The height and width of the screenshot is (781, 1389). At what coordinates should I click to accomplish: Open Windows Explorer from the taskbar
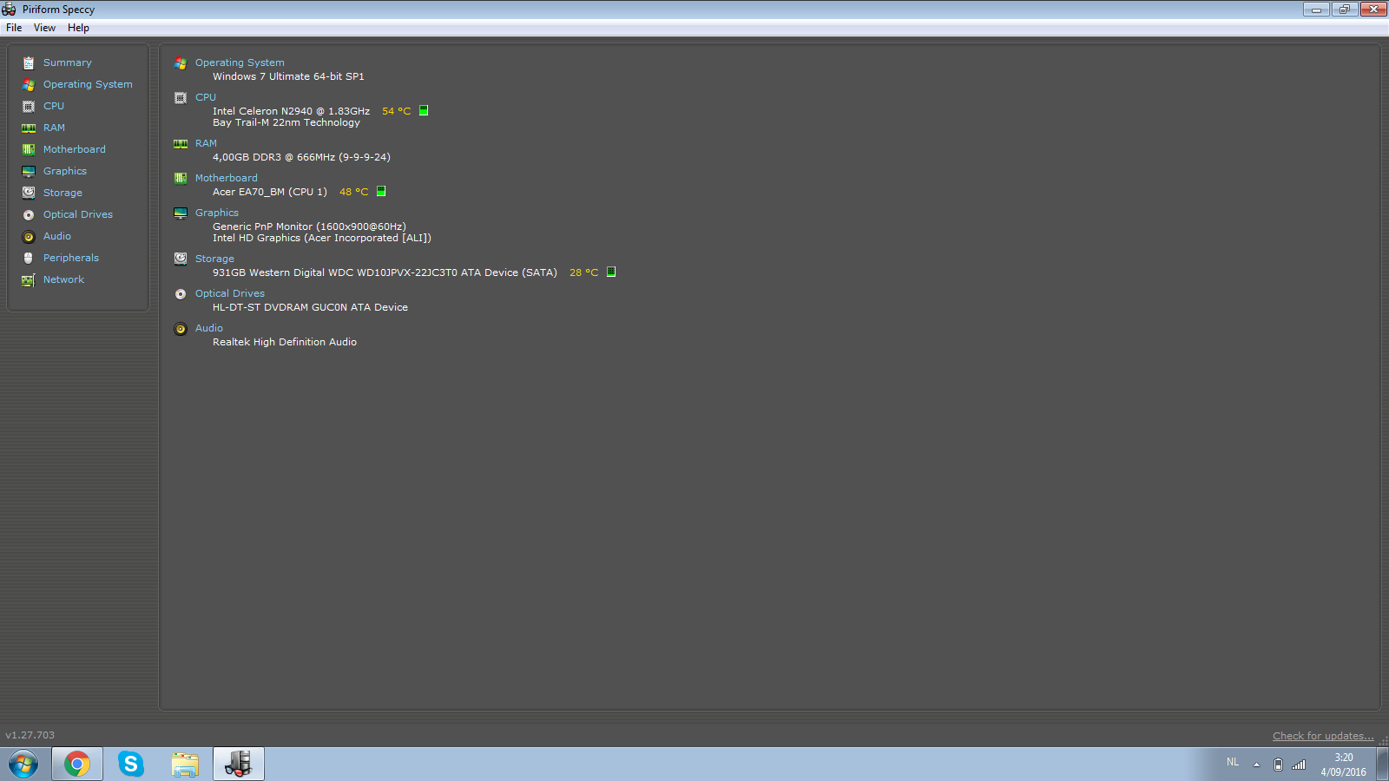click(x=185, y=765)
